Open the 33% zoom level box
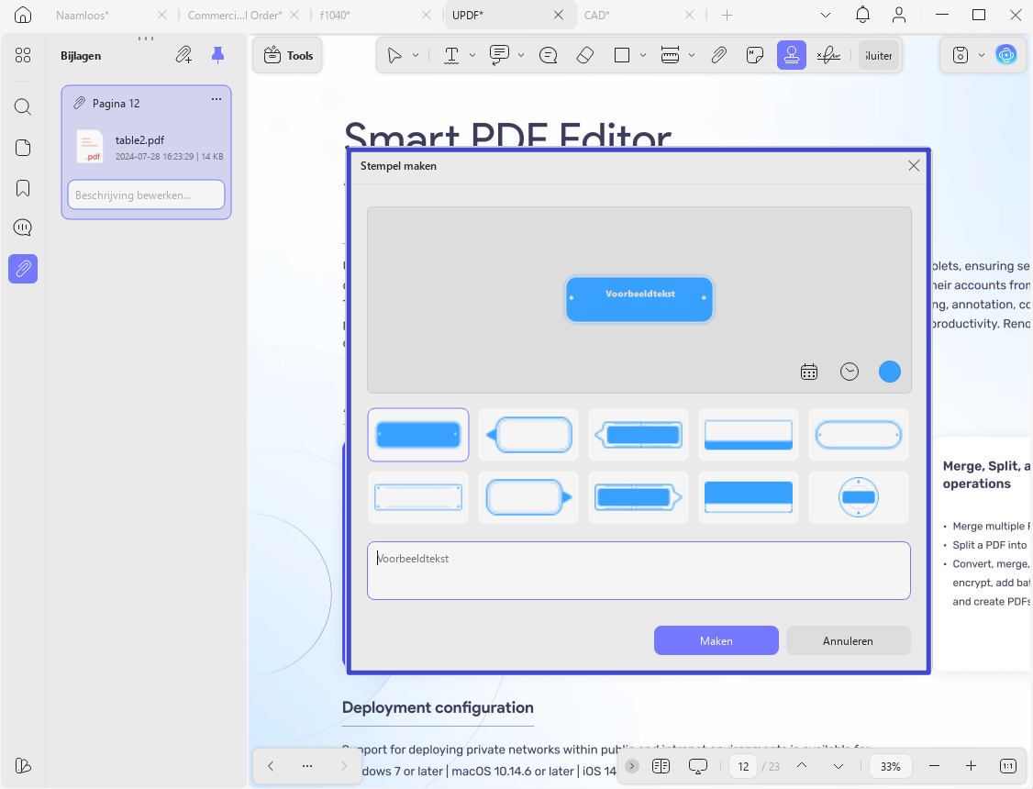This screenshot has width=1033, height=789. point(891,767)
